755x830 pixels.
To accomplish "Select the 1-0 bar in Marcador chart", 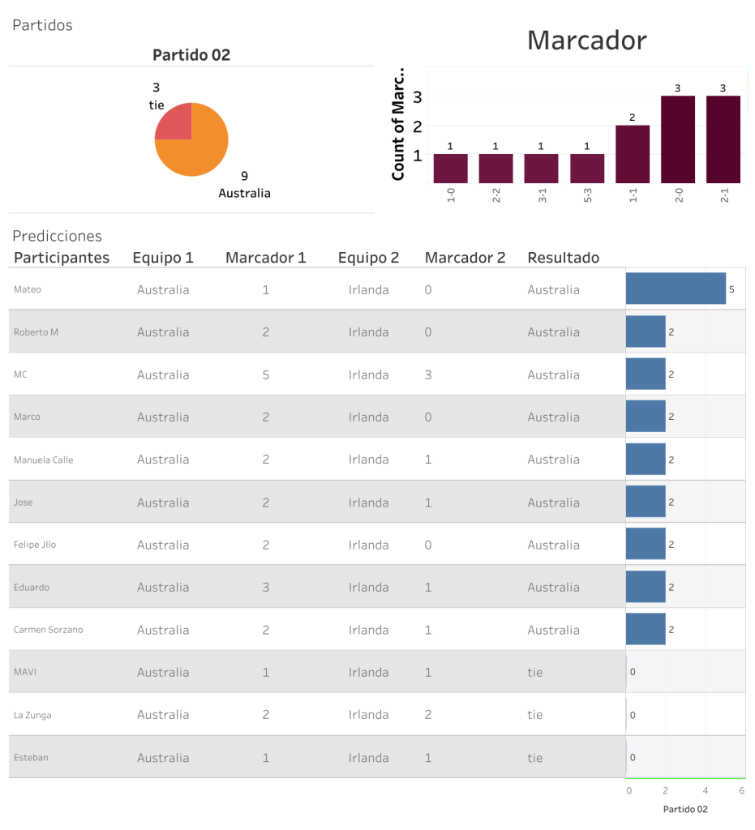I will [450, 168].
